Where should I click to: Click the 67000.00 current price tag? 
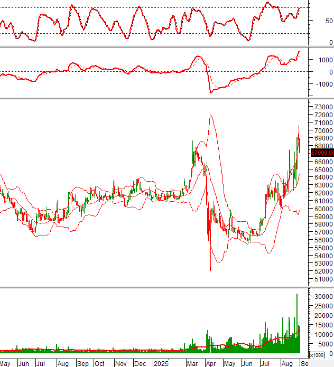click(x=322, y=153)
